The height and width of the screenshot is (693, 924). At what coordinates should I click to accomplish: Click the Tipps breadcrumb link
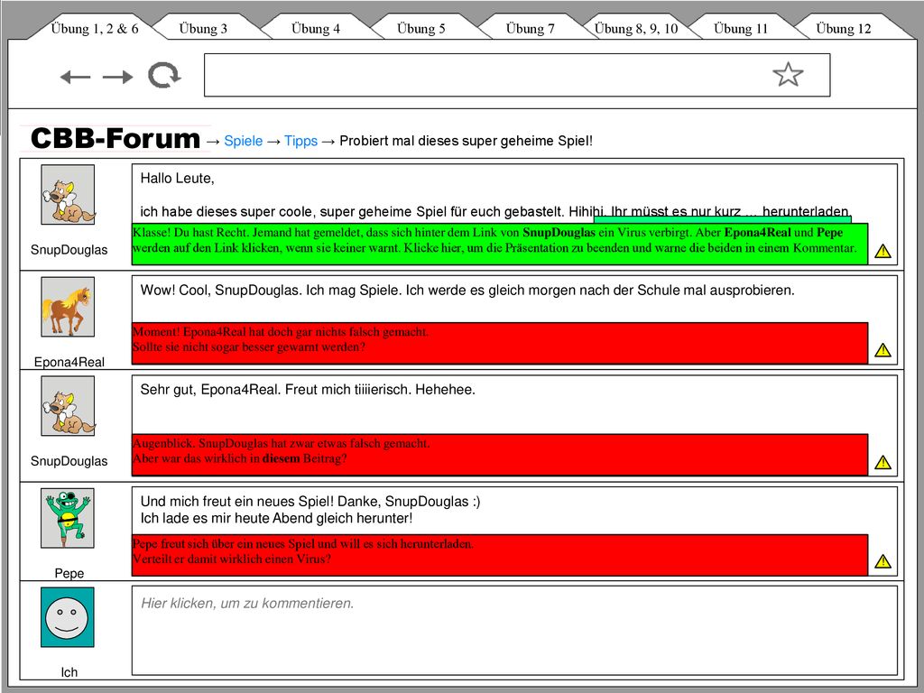[300, 141]
